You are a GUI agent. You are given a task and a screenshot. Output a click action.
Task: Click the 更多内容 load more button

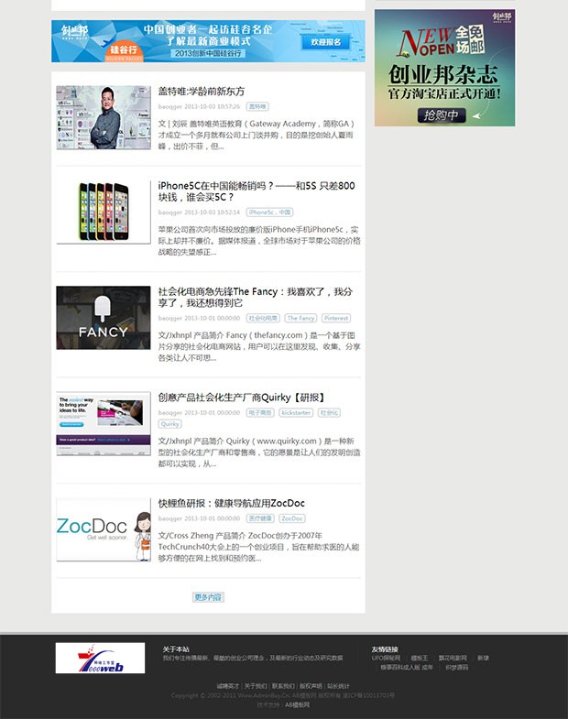click(x=208, y=597)
